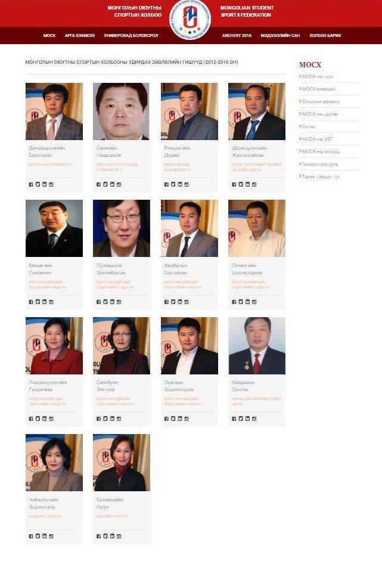Click Спортын амжилт in the sidebar
This screenshot has height=564, width=382.
coord(321,101)
